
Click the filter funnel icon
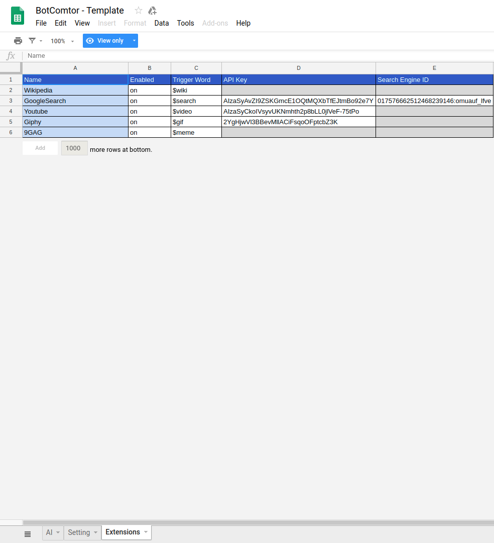click(32, 41)
